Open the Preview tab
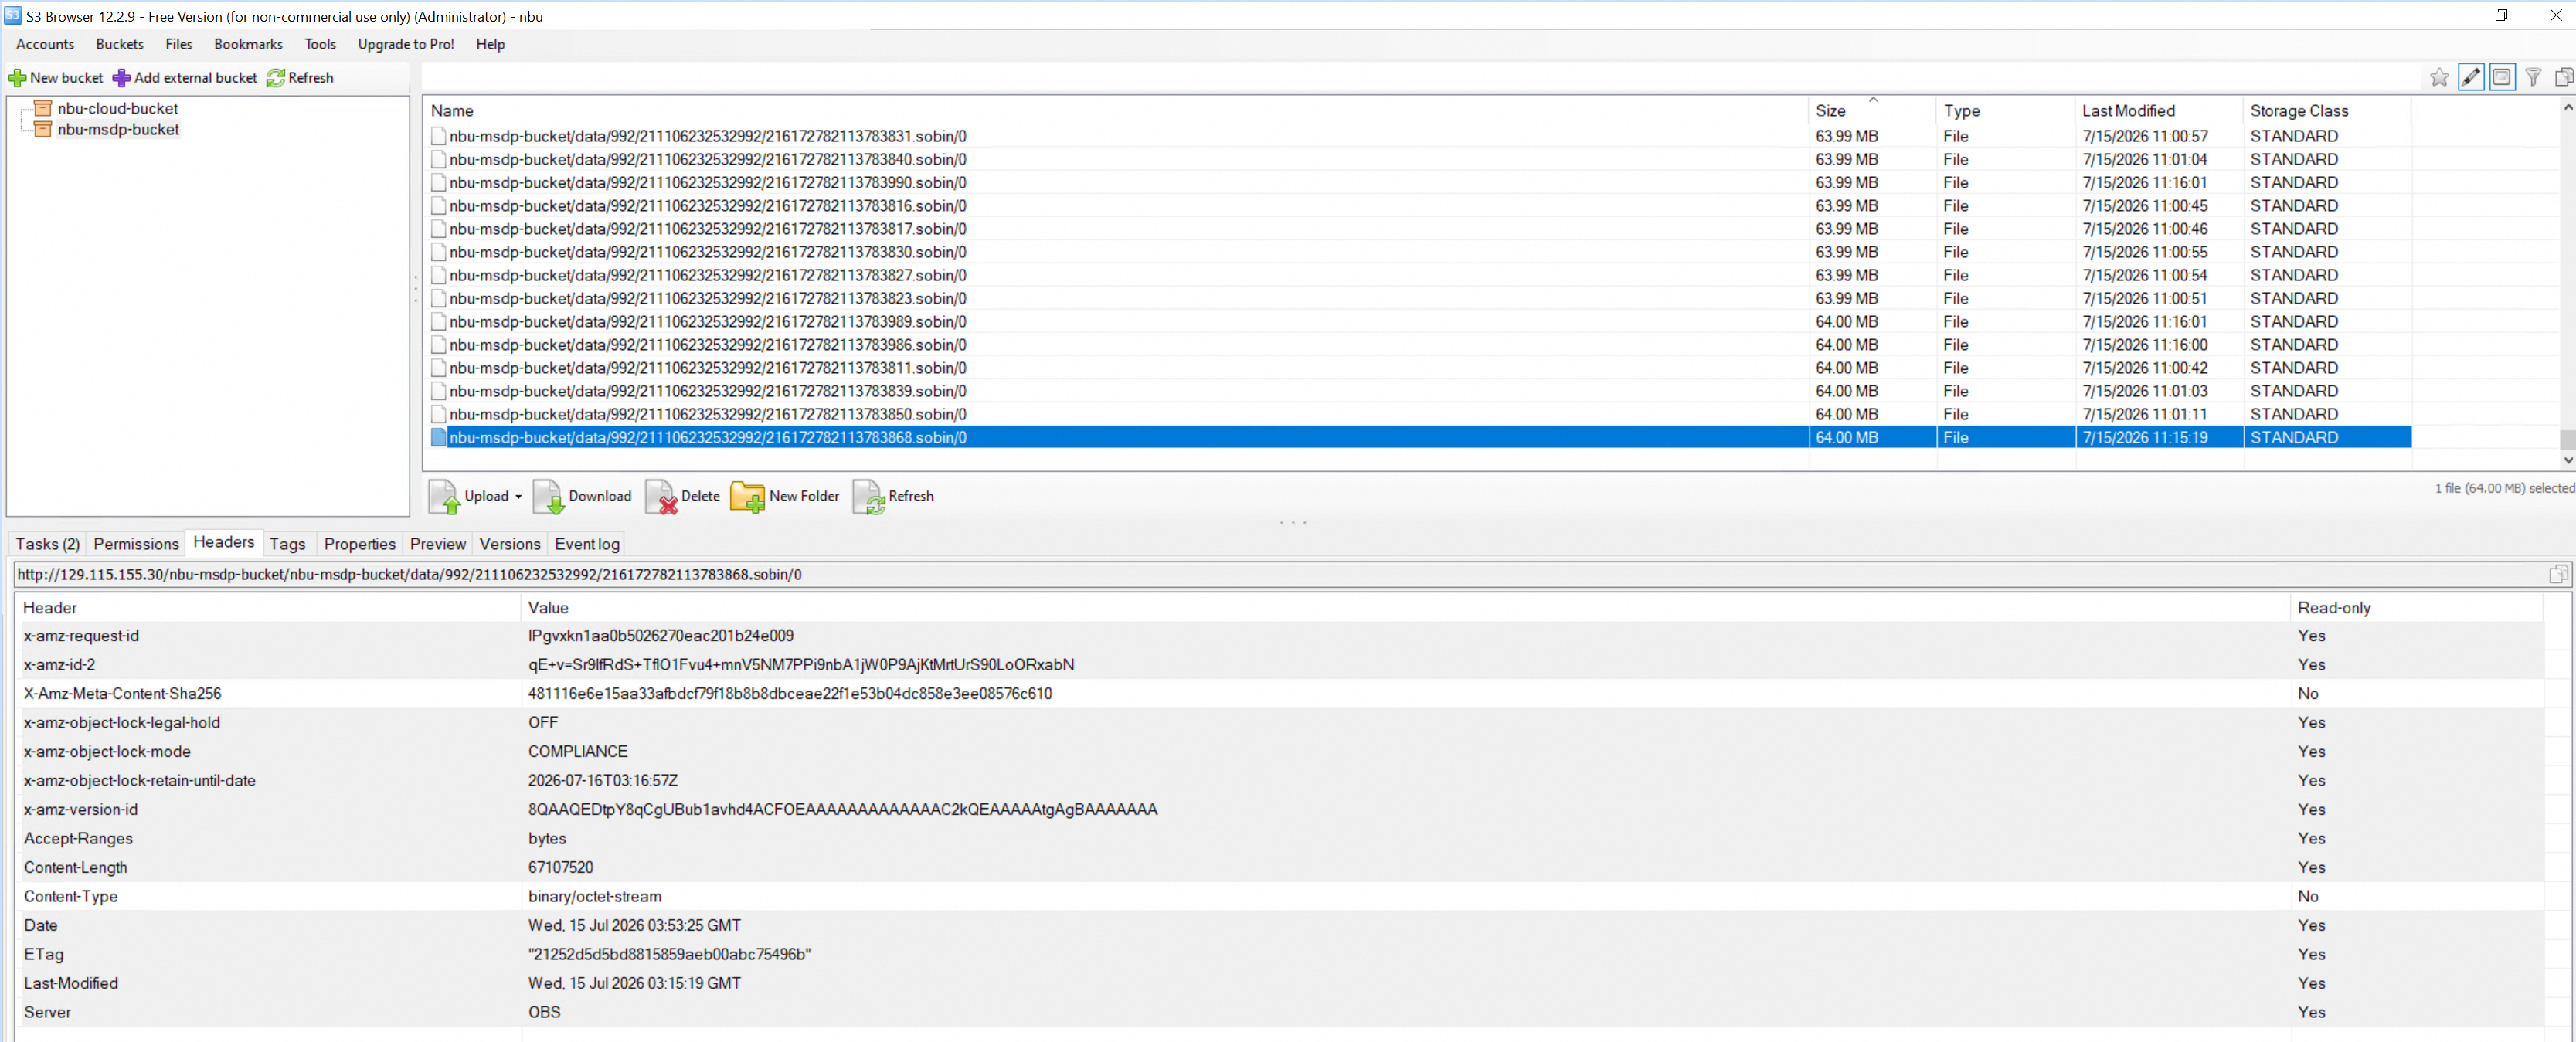The width and height of the screenshot is (2576, 1042). click(x=438, y=544)
